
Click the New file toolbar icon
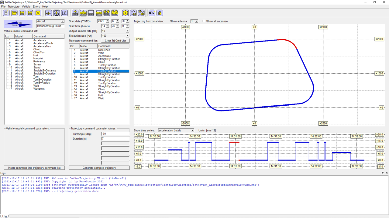tap(6, 13)
